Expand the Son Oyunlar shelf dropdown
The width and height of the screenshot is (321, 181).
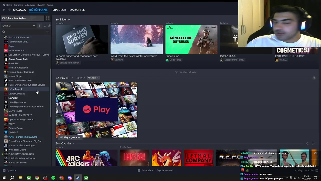click(73, 143)
